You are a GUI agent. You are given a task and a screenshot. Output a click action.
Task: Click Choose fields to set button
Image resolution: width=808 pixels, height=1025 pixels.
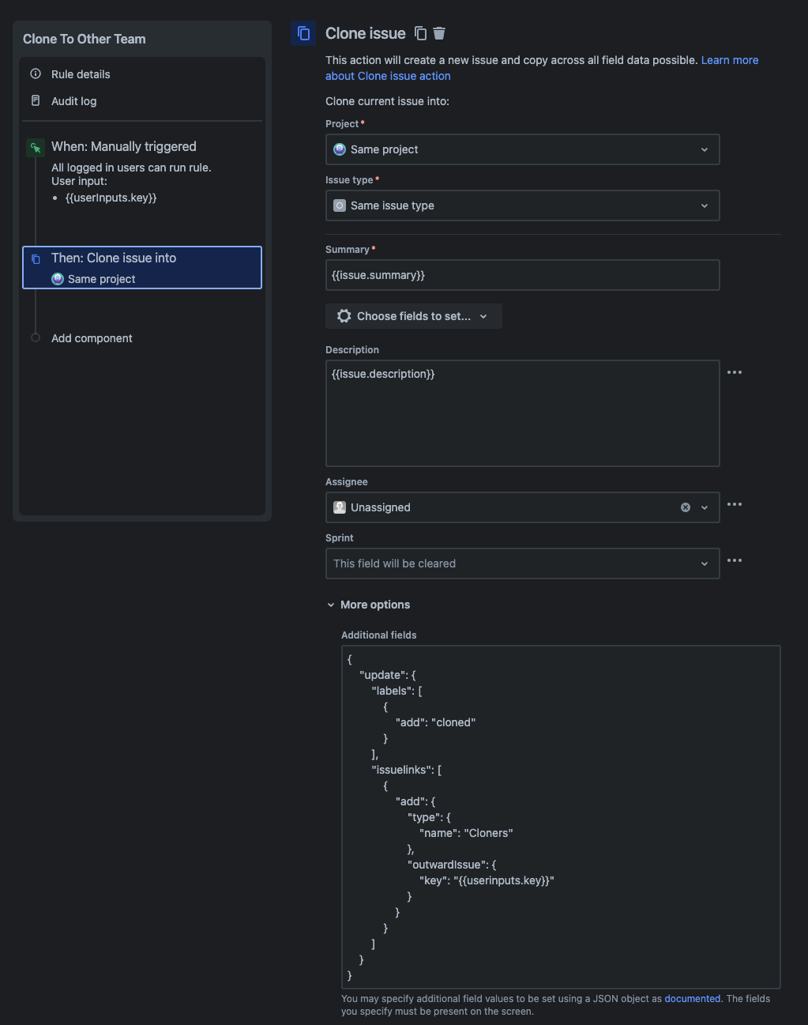click(413, 316)
